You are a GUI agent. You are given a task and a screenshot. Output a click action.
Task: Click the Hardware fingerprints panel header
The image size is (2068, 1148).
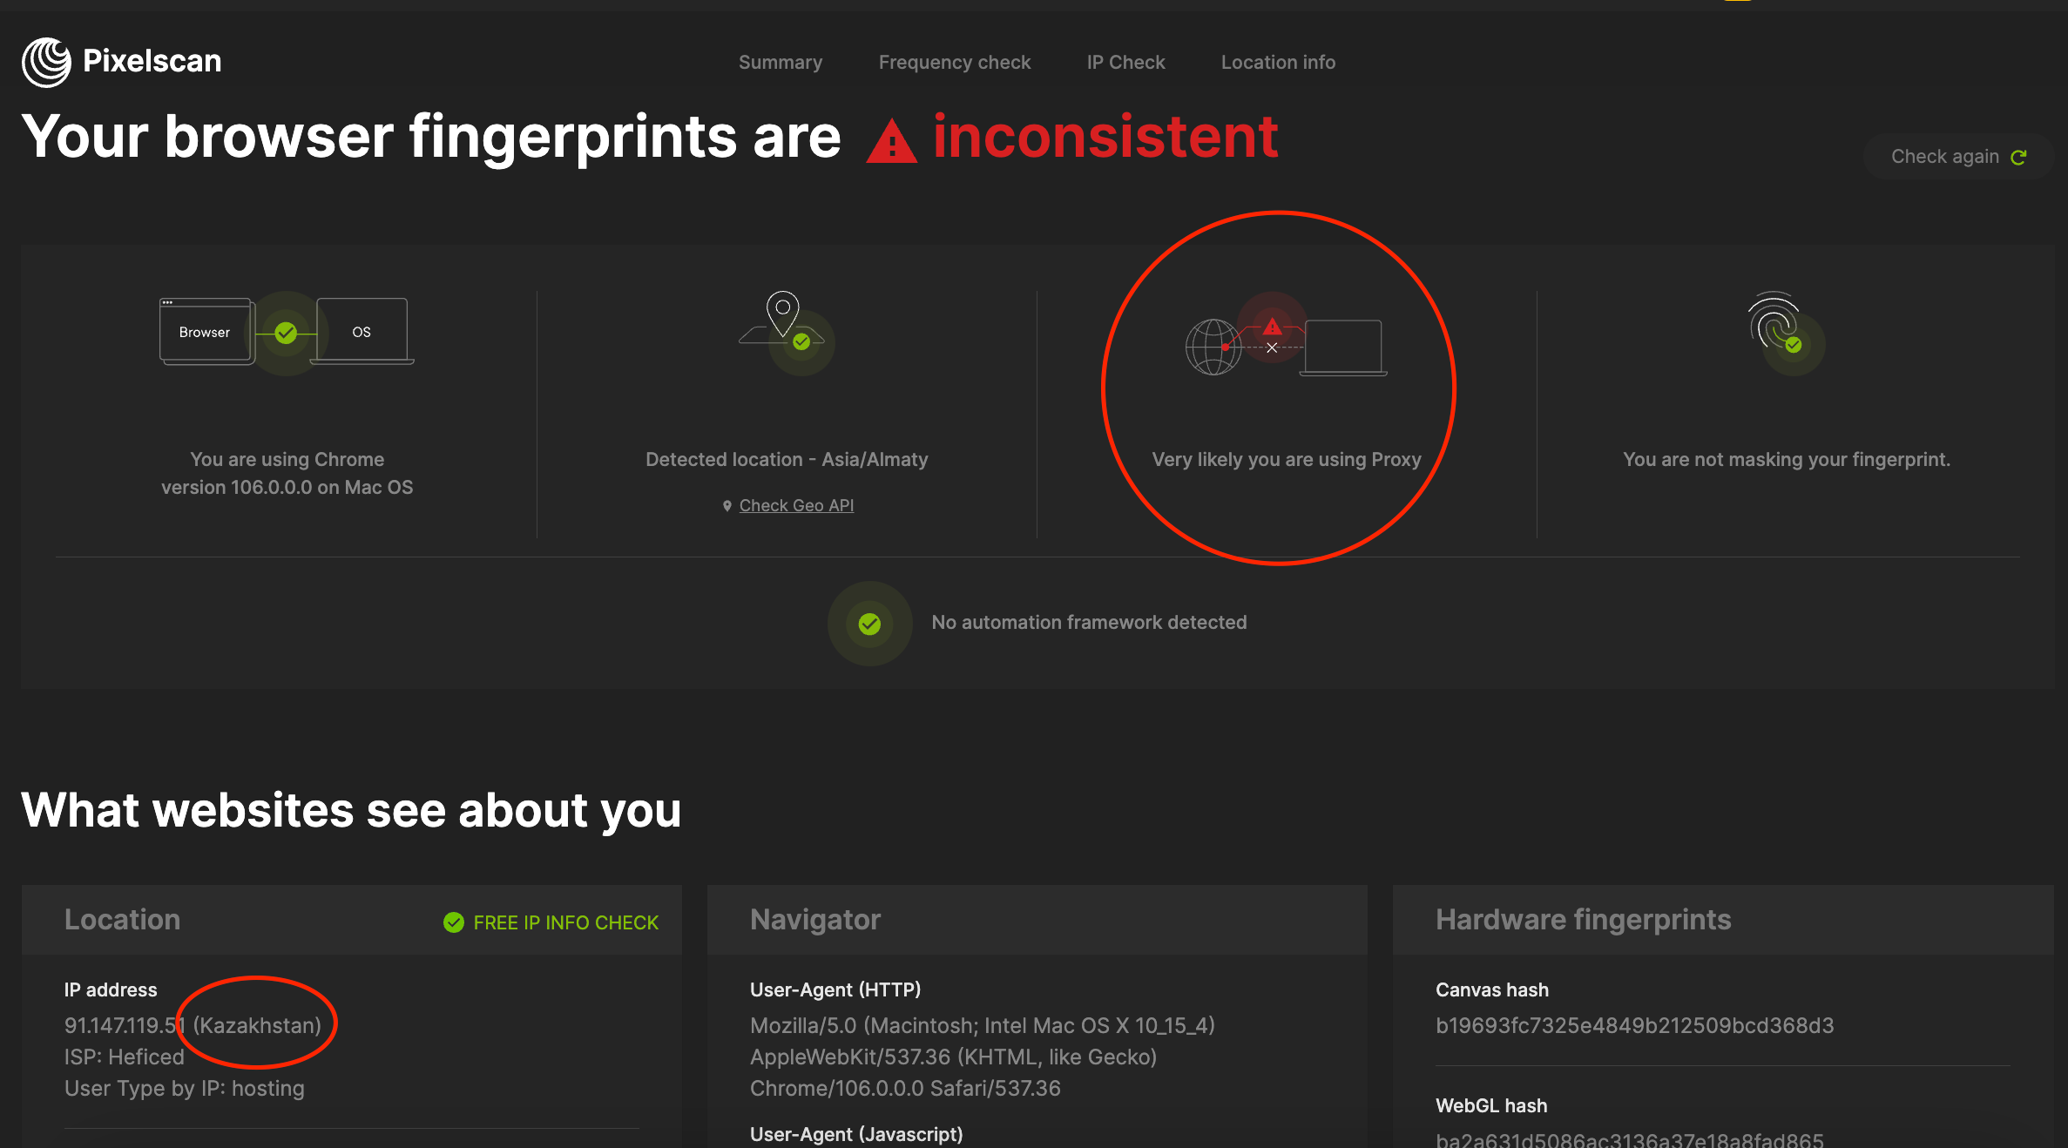coord(1583,920)
